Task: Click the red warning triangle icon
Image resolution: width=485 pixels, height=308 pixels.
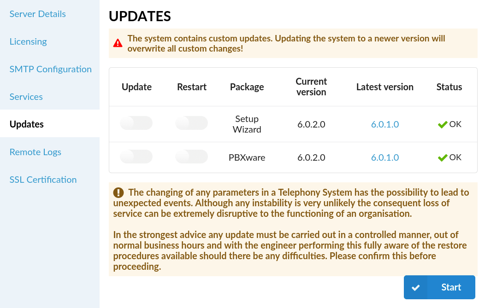Action: 118,43
